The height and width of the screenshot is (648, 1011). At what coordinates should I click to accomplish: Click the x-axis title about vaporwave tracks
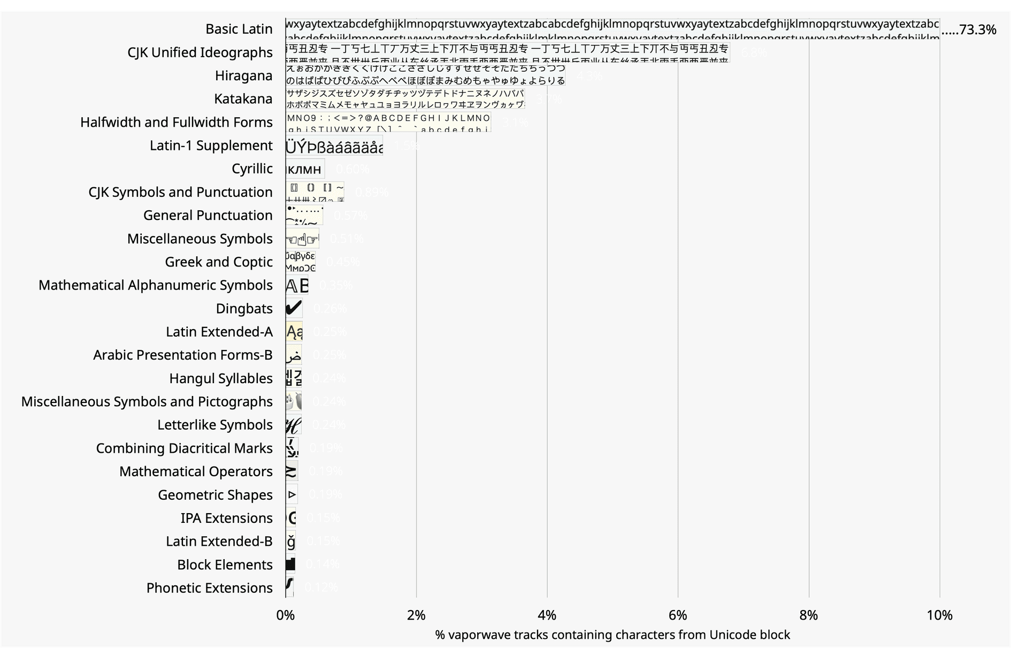(613, 635)
